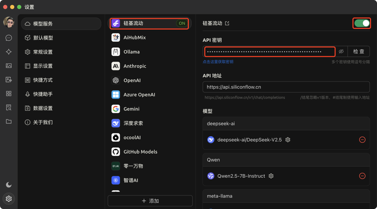Open the mini apps grid icon
This screenshot has height=209, width=377.
(9, 93)
